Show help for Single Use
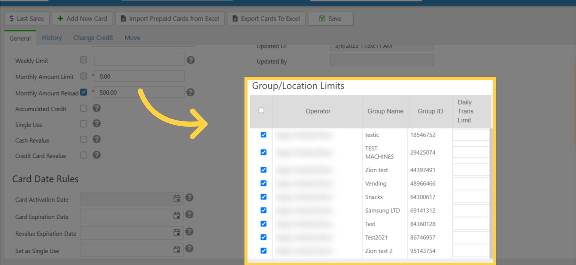The height and width of the screenshot is (265, 576). coord(96,124)
